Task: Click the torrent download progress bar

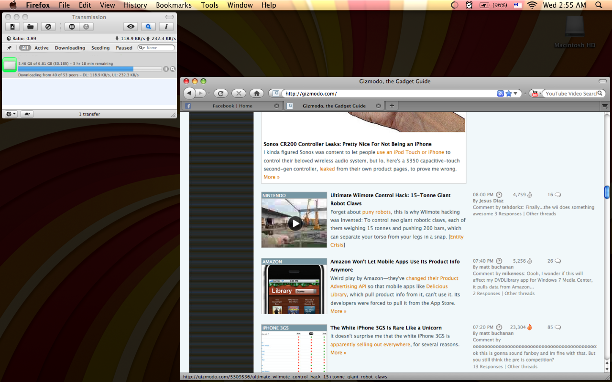Action: (90, 69)
